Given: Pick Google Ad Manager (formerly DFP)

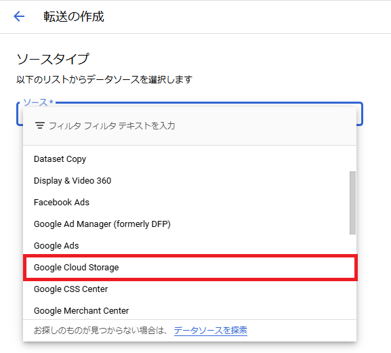Looking at the screenshot, I should pyautogui.click(x=190, y=224).
